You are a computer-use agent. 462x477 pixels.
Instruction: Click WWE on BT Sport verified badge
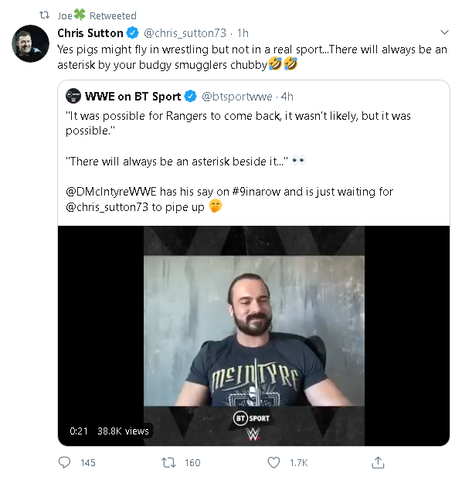191,97
